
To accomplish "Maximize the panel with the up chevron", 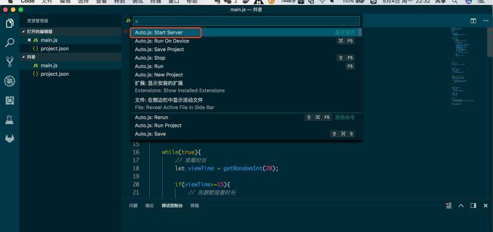I will [x=461, y=206].
